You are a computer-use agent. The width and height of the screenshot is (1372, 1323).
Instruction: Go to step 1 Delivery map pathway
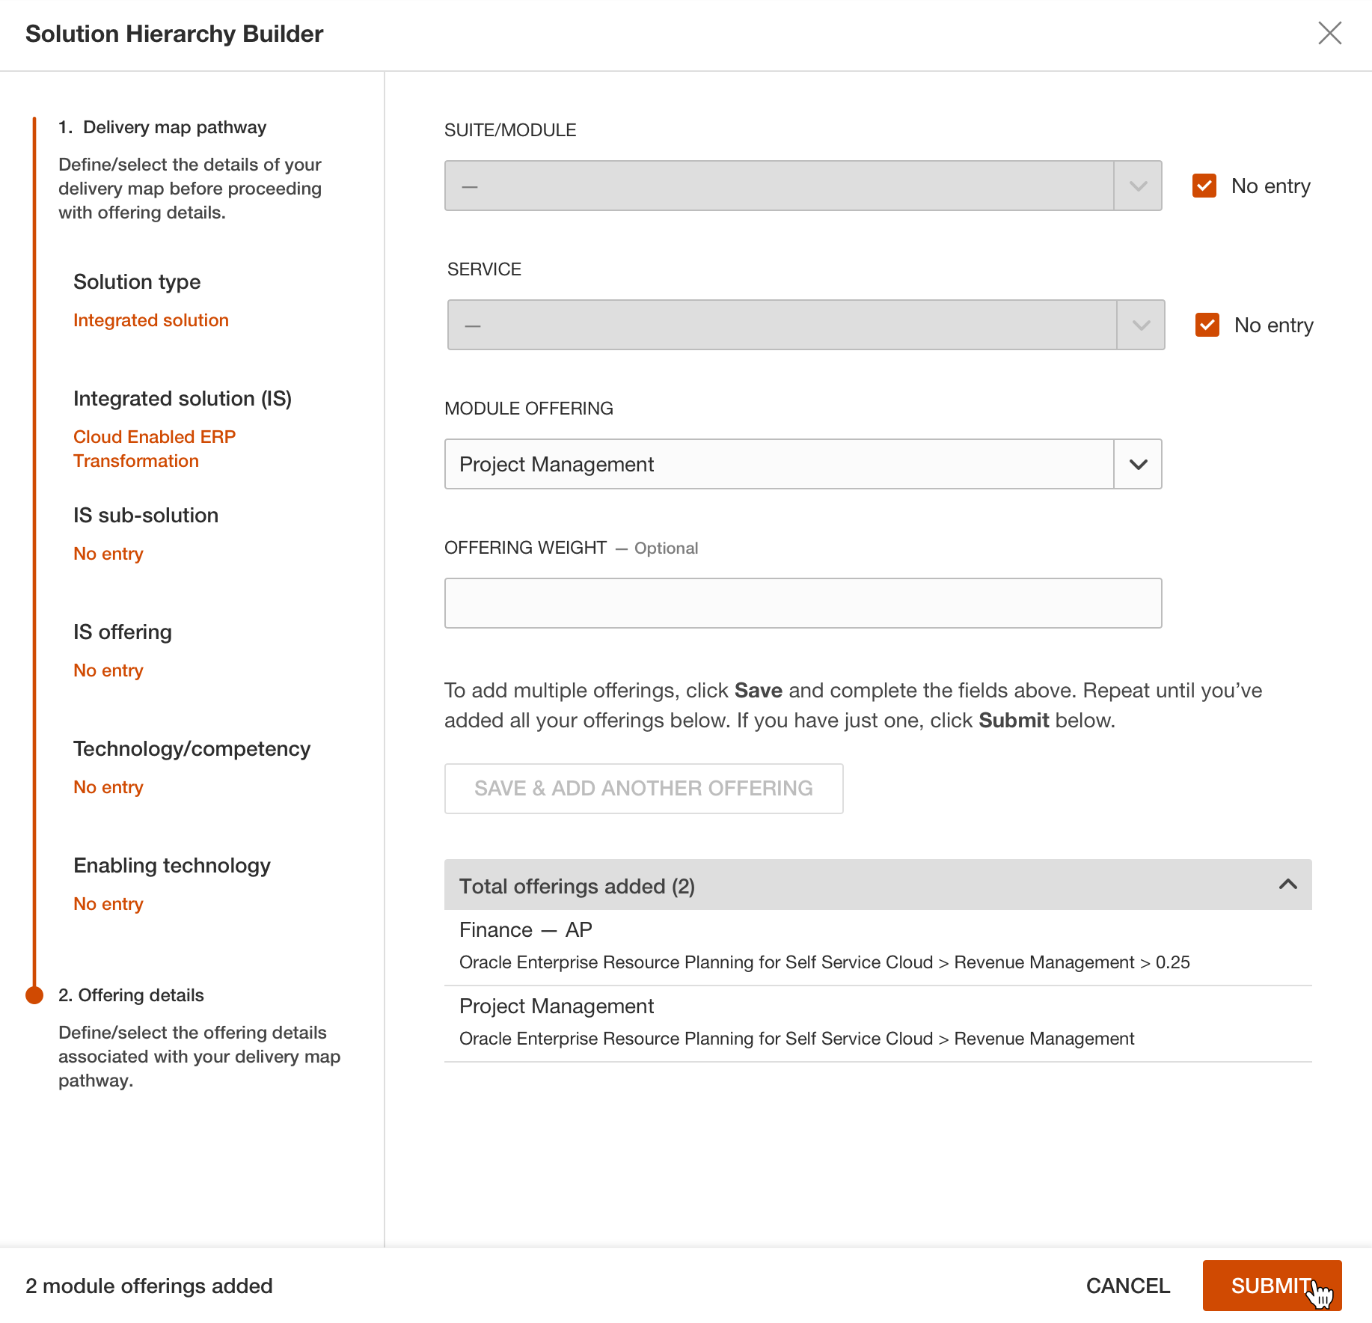[162, 127]
